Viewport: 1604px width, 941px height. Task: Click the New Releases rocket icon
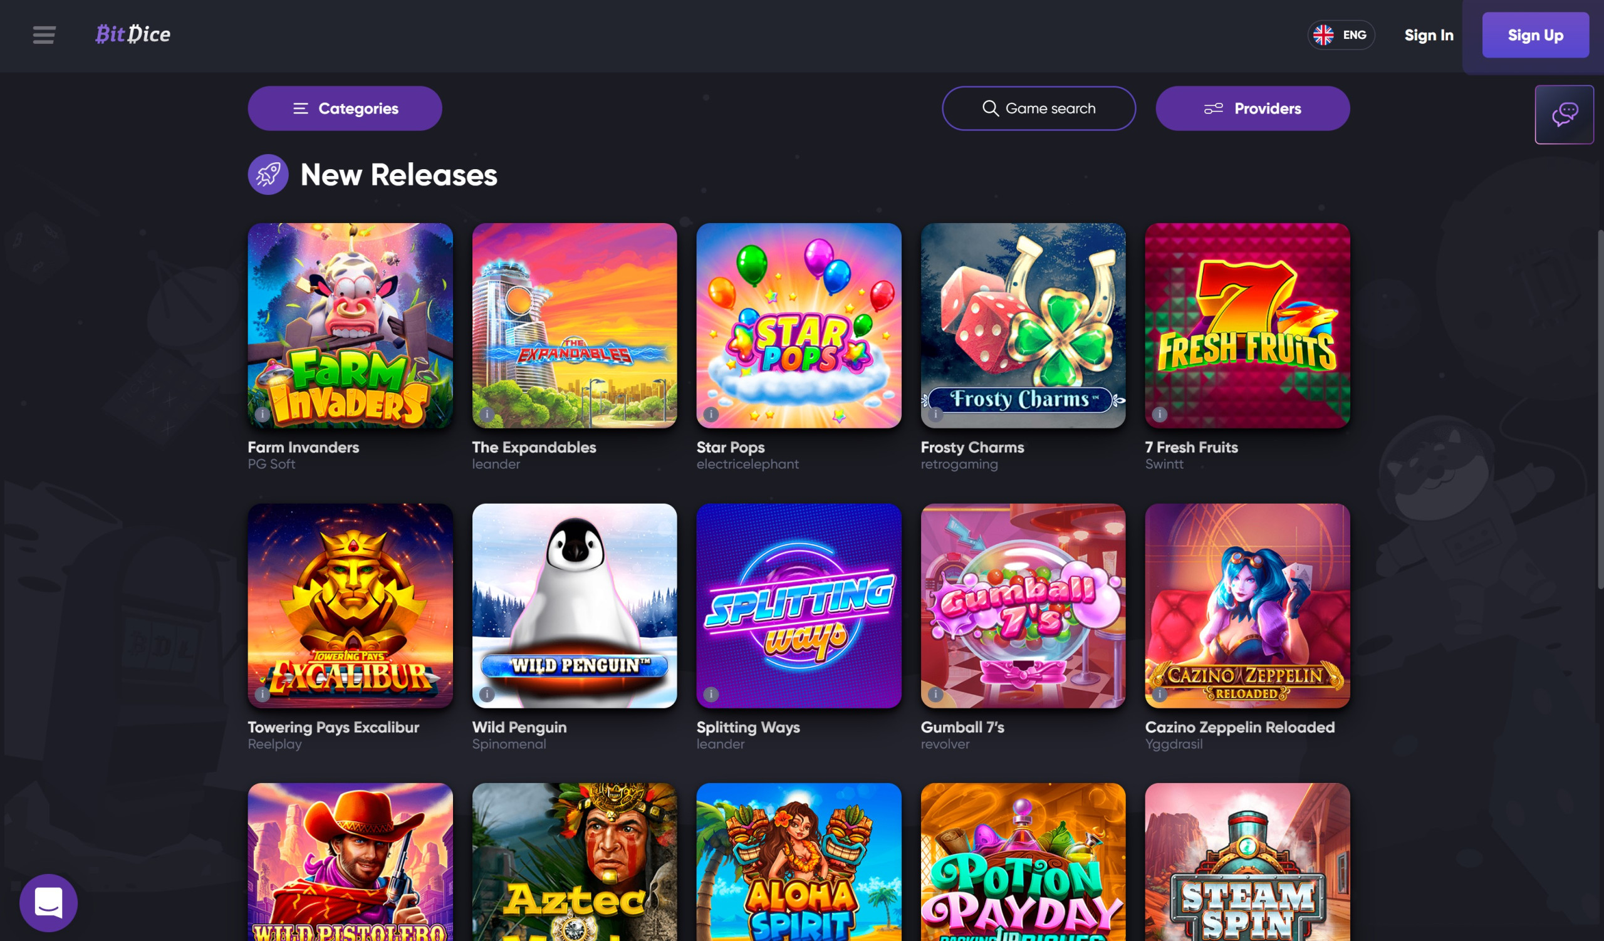coord(268,174)
